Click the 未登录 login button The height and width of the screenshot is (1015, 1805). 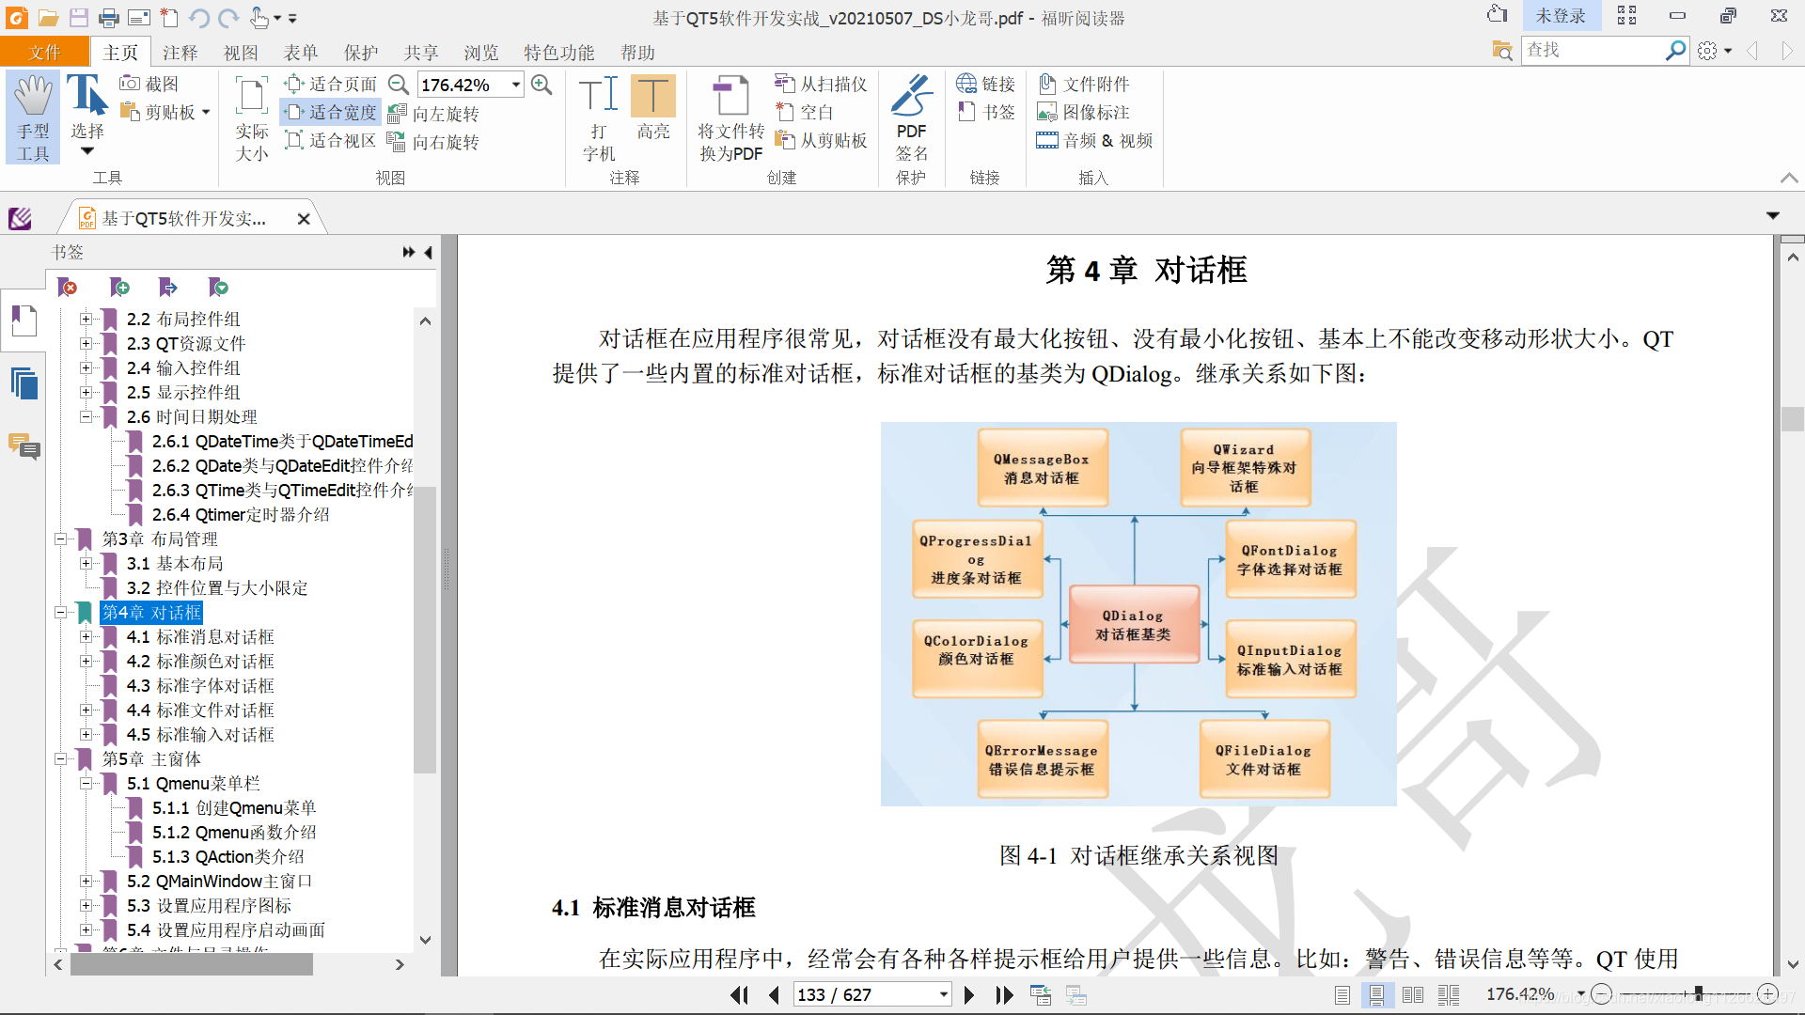click(x=1560, y=16)
